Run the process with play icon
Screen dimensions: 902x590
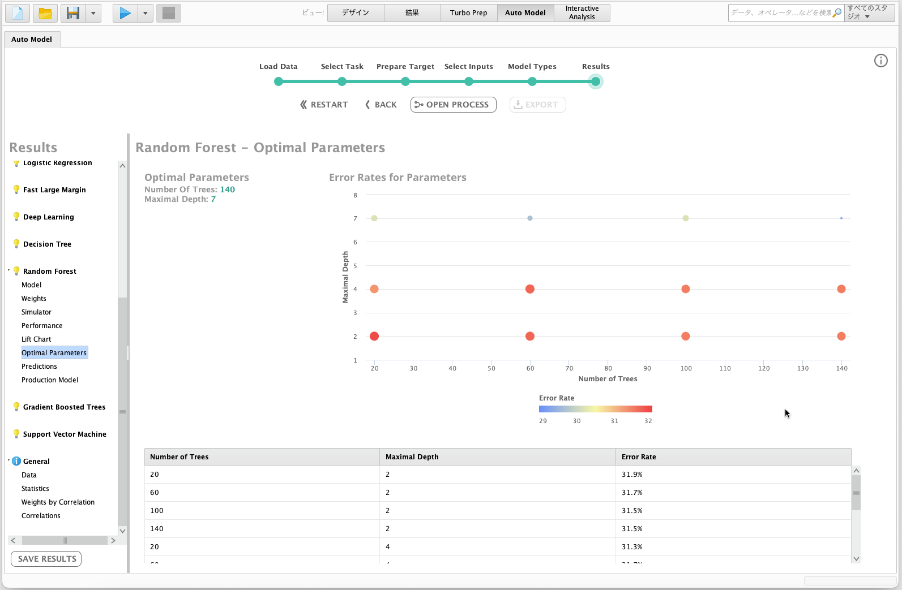125,13
